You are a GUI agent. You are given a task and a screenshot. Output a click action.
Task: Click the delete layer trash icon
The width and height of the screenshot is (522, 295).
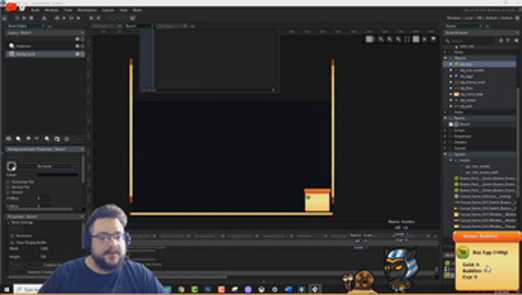pos(67,139)
